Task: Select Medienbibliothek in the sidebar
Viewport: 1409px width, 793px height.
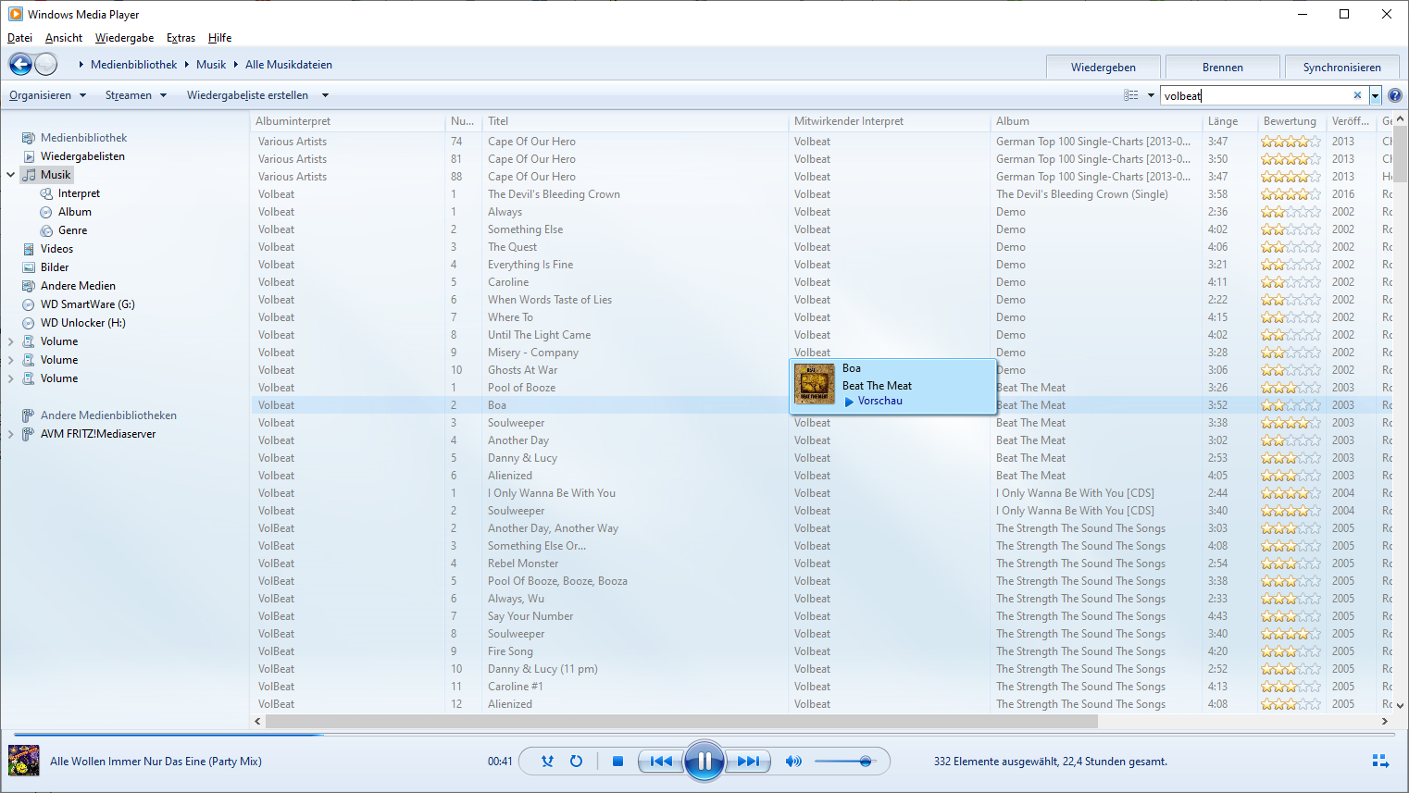Action: pyautogui.click(x=83, y=138)
